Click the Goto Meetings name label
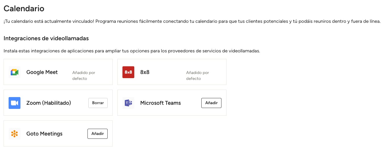This screenshot has height=153, width=386. [x=44, y=134]
